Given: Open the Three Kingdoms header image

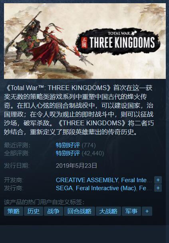Looking at the screenshot, I should [x=85, y=41].
